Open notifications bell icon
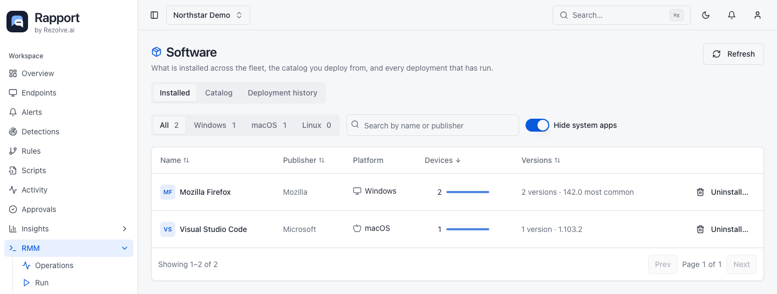This screenshot has width=777, height=294. click(x=732, y=15)
